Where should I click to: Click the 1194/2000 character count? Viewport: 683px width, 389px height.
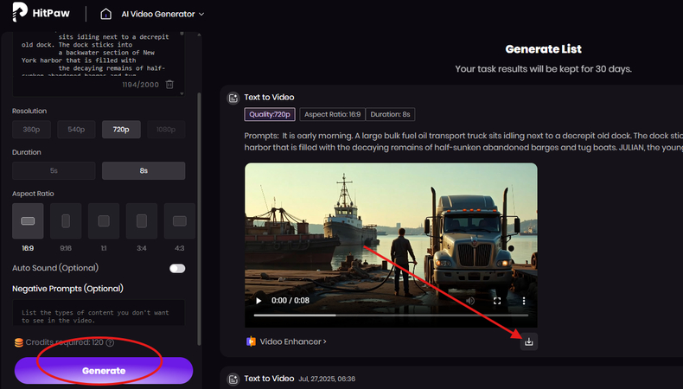coord(140,85)
